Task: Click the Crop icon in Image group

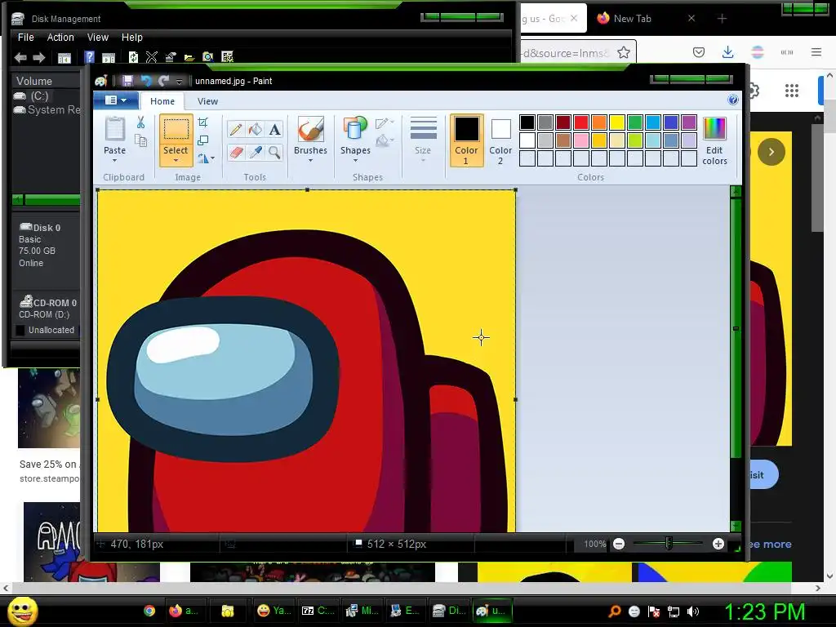Action: coord(202,122)
